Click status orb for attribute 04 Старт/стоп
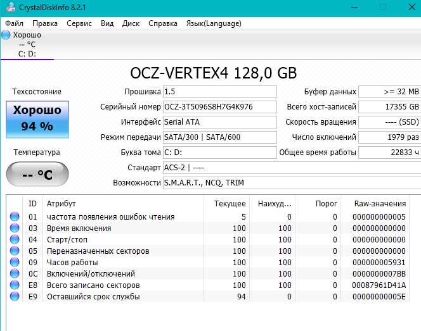421x331 pixels. [15, 239]
